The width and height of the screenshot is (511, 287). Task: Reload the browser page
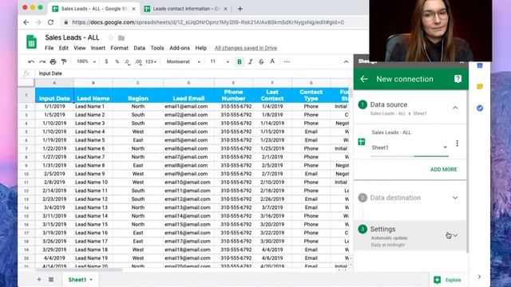50,22
